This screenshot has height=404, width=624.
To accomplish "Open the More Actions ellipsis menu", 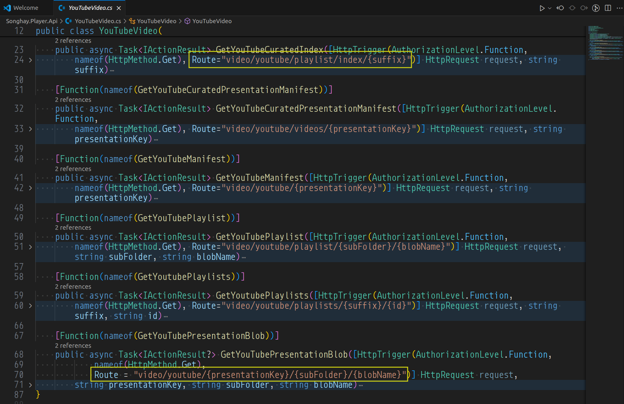I will click(x=620, y=8).
